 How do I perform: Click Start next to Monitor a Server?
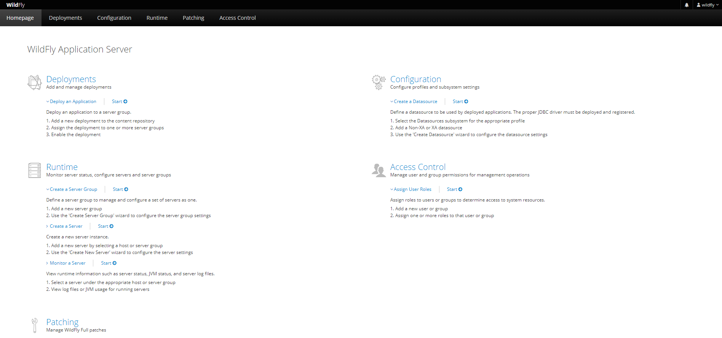coord(109,263)
